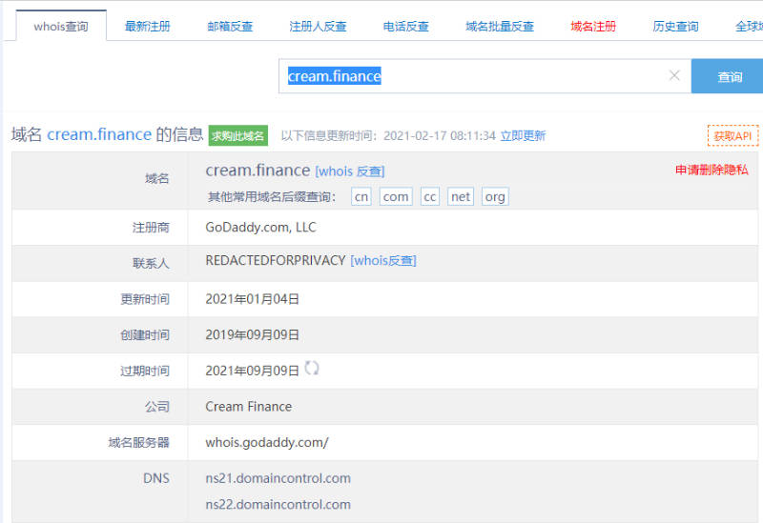The width and height of the screenshot is (763, 523).
Task: Click the 注册商 row label
Action: (x=151, y=228)
